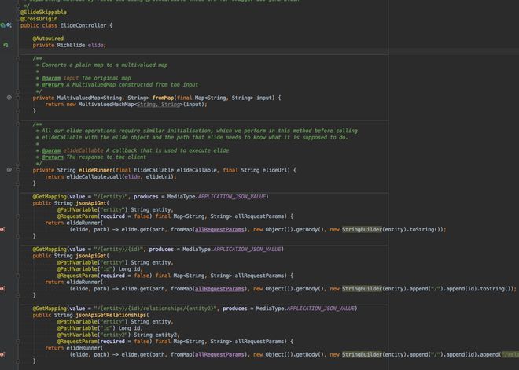Click the comment 'Converts a plain map to a multivalued map'
The width and height of the screenshot is (519, 370).
[x=105, y=65]
